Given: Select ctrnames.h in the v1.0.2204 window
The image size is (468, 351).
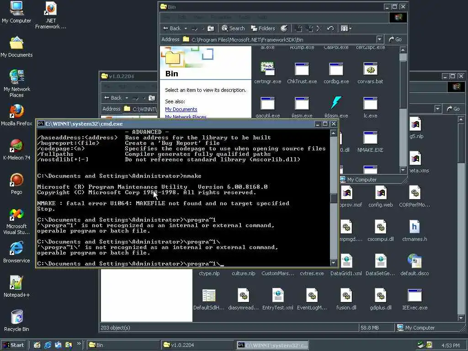Looking at the screenshot, I should tap(415, 231).
